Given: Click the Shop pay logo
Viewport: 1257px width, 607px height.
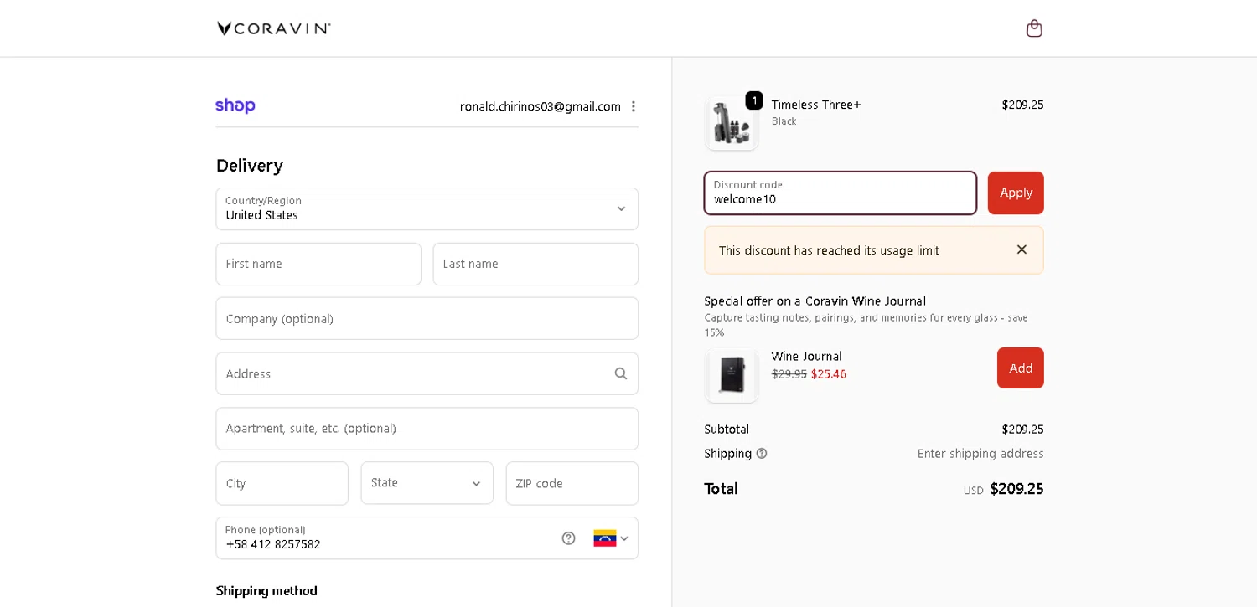Looking at the screenshot, I should [235, 105].
